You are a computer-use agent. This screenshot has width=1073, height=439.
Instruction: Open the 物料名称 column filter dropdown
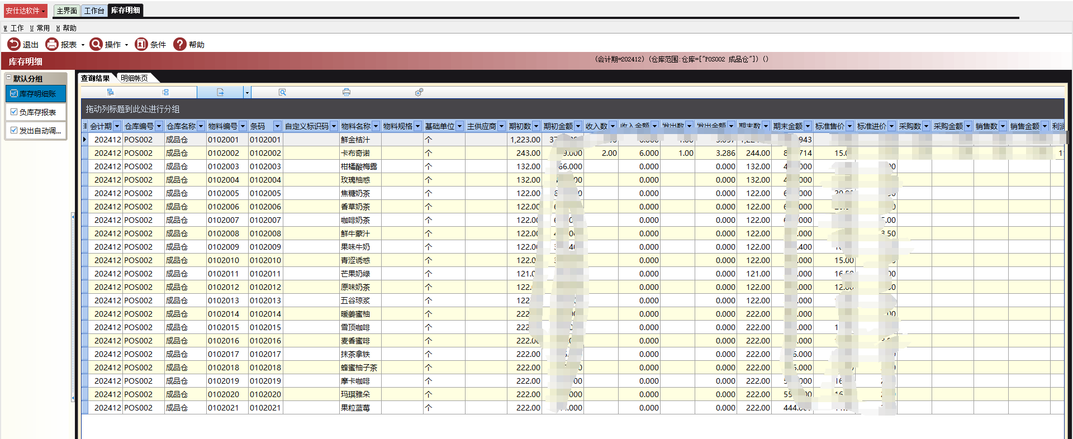click(x=376, y=126)
